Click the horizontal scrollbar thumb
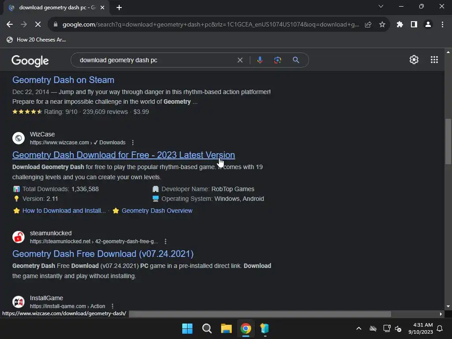 260,314
